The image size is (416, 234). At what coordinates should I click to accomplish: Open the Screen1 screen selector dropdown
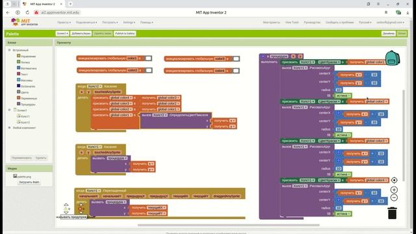pos(62,33)
